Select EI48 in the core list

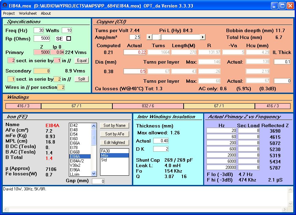point(80,130)
